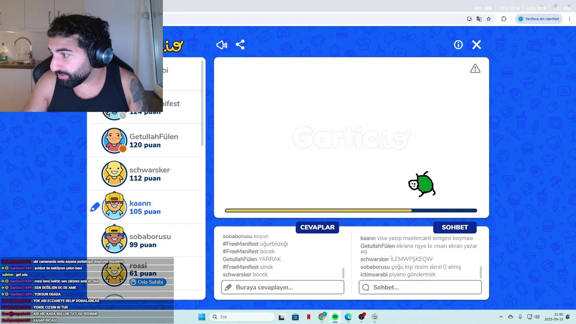Select player name GetullahFülen
This screenshot has width=576, height=324.
coord(154,136)
